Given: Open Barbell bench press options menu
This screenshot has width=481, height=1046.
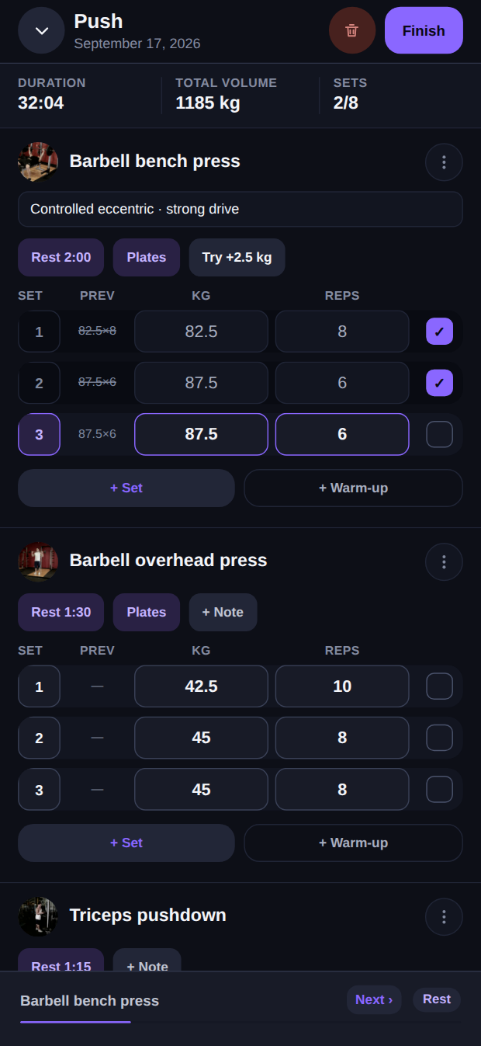Looking at the screenshot, I should tap(444, 162).
